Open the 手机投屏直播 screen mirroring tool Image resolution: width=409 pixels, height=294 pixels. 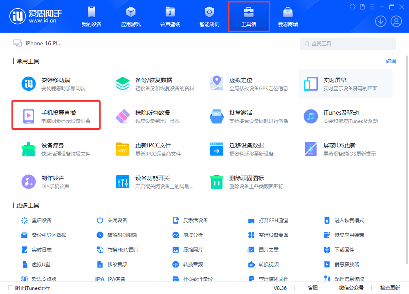pyautogui.click(x=56, y=115)
